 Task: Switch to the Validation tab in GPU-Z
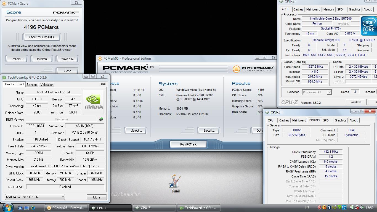click(x=47, y=84)
